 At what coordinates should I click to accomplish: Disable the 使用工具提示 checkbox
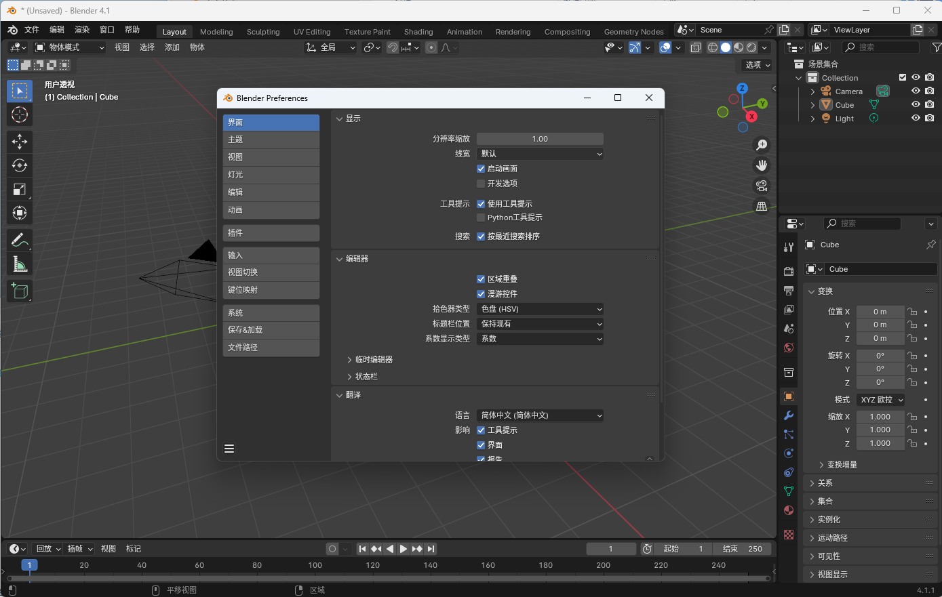[482, 203]
